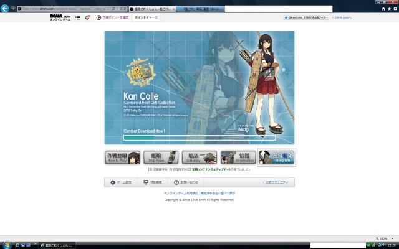Image resolution: width=399 pixels, height=249 pixels.
Task: Open the How to Play banner
Action: tap(122, 157)
